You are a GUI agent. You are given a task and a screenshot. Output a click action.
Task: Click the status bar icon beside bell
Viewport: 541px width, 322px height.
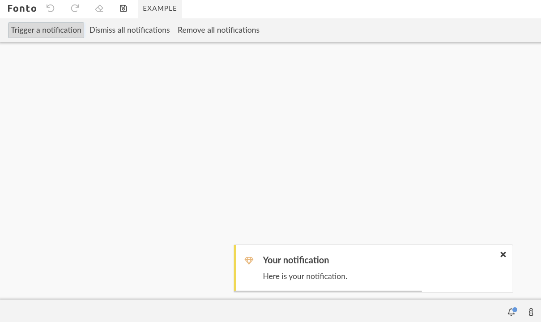tap(531, 312)
